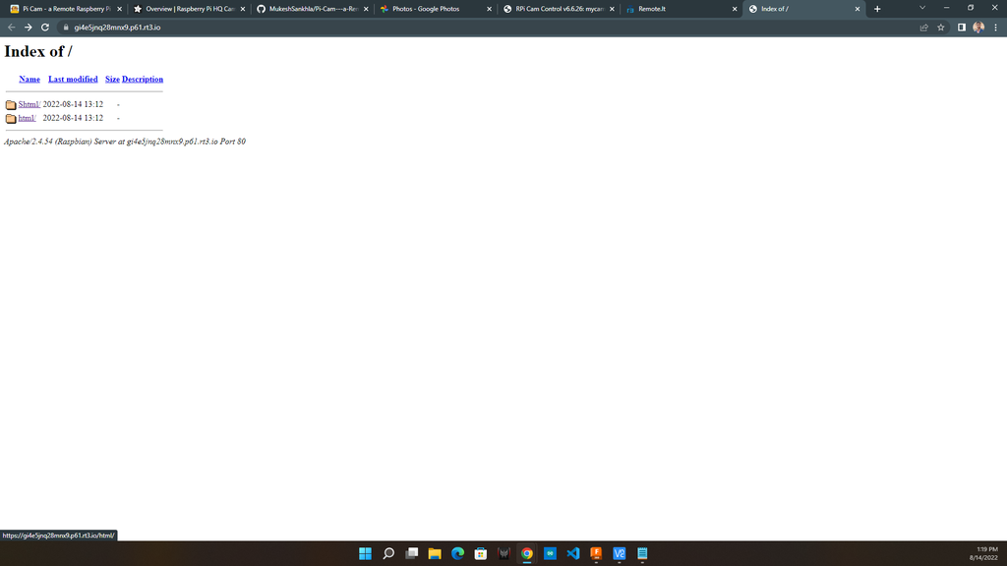Open the Notepad app on taskbar
1007x566 pixels.
(x=643, y=553)
